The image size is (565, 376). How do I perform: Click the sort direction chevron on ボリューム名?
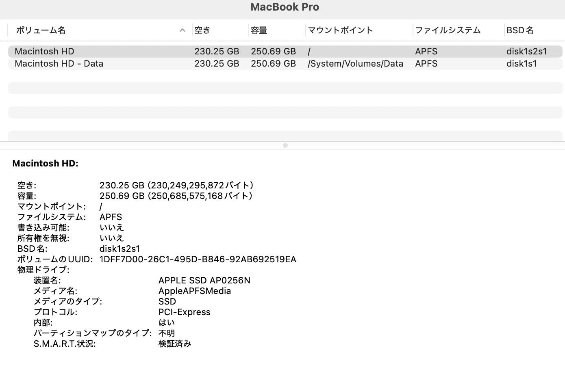182,30
